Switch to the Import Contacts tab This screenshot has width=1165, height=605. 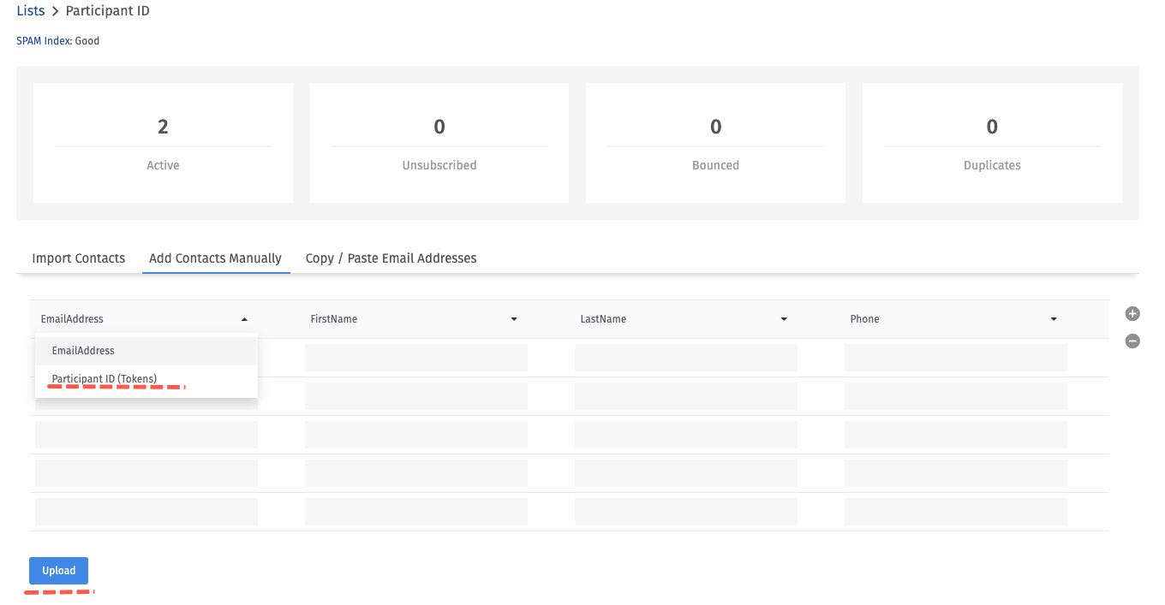pyautogui.click(x=78, y=258)
